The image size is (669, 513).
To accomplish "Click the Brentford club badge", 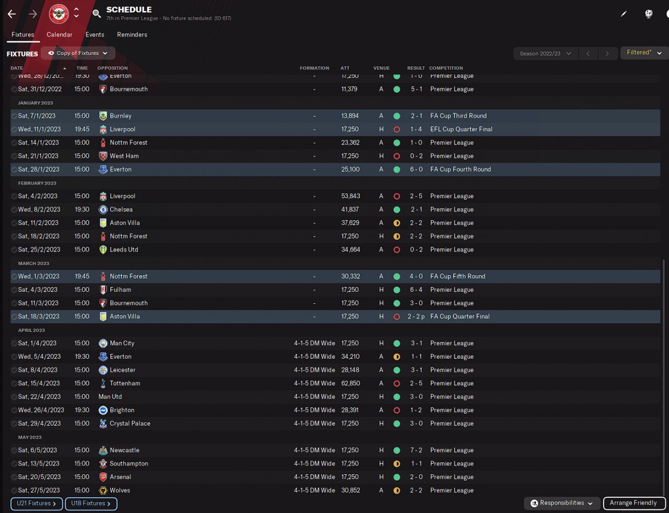I will (59, 14).
